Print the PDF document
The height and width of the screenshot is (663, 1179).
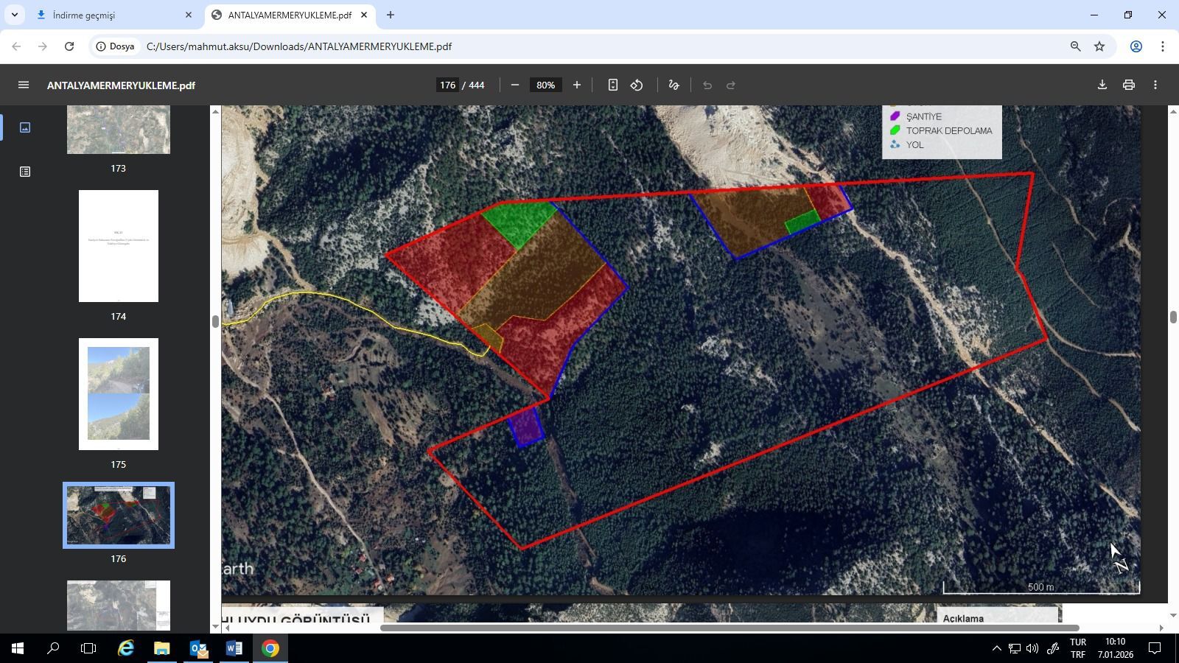[1129, 85]
